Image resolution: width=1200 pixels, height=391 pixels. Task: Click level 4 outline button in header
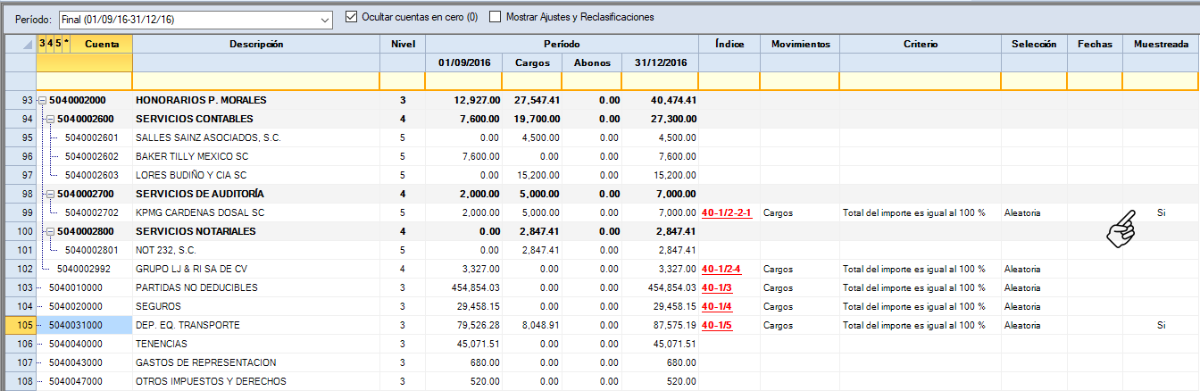pos(50,43)
